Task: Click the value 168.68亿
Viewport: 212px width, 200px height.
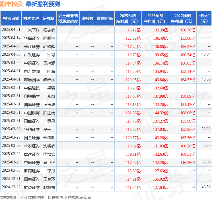Action: pos(188,113)
